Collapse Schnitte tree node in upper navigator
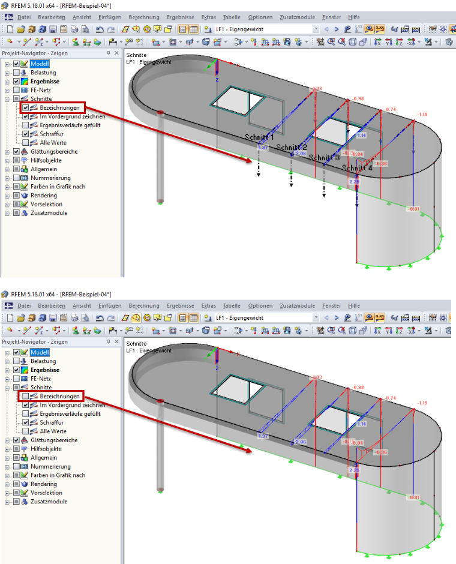 click(x=7, y=99)
